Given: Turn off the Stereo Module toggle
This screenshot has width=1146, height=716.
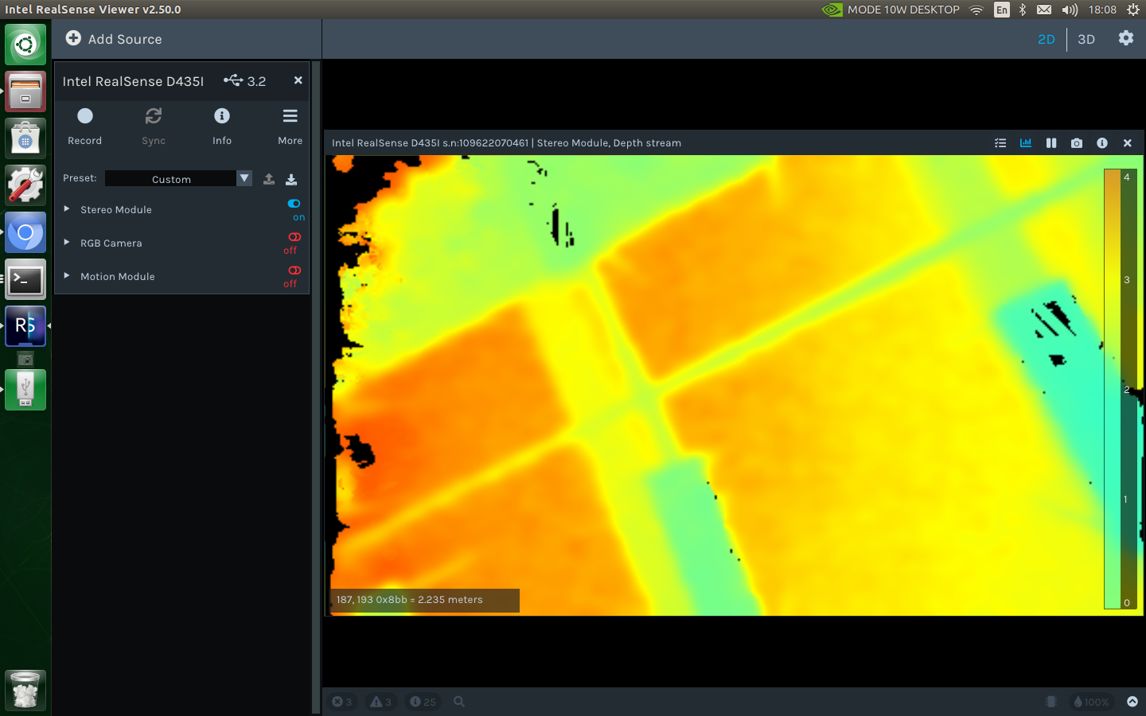Looking at the screenshot, I should (x=294, y=204).
